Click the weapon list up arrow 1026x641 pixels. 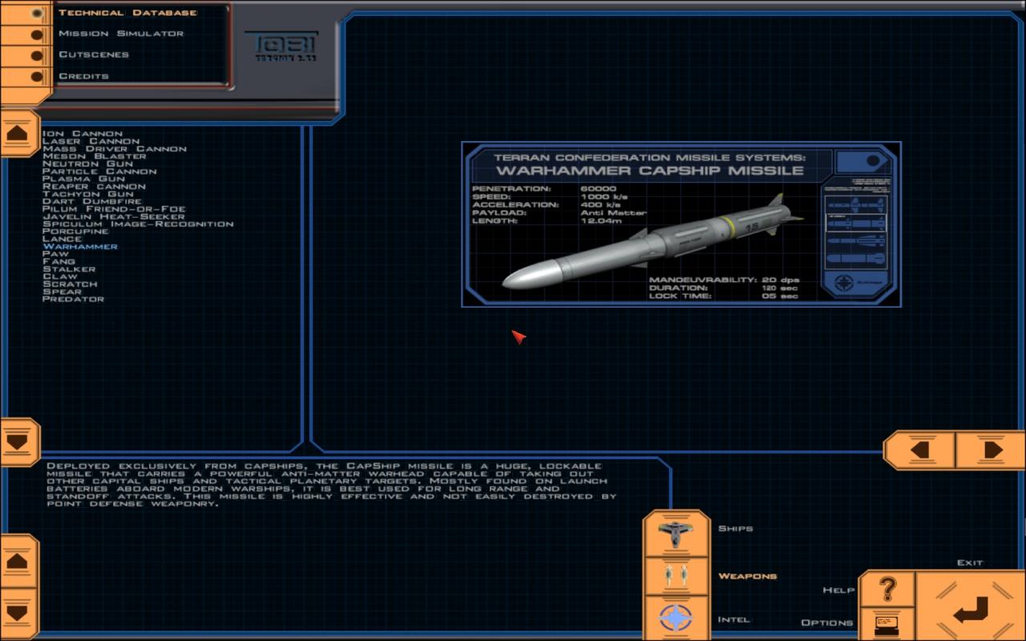click(18, 132)
